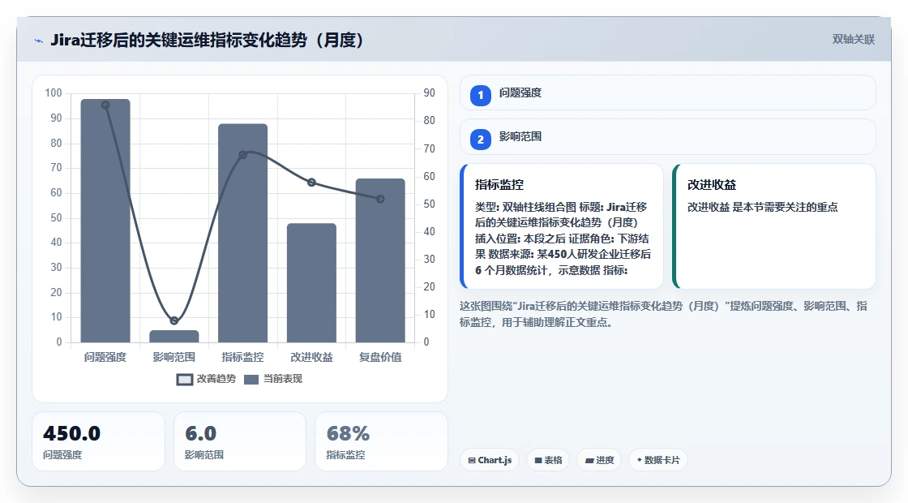908x503 pixels.
Task: Click the line point at 影响范围 minimum
Action: 174,320
